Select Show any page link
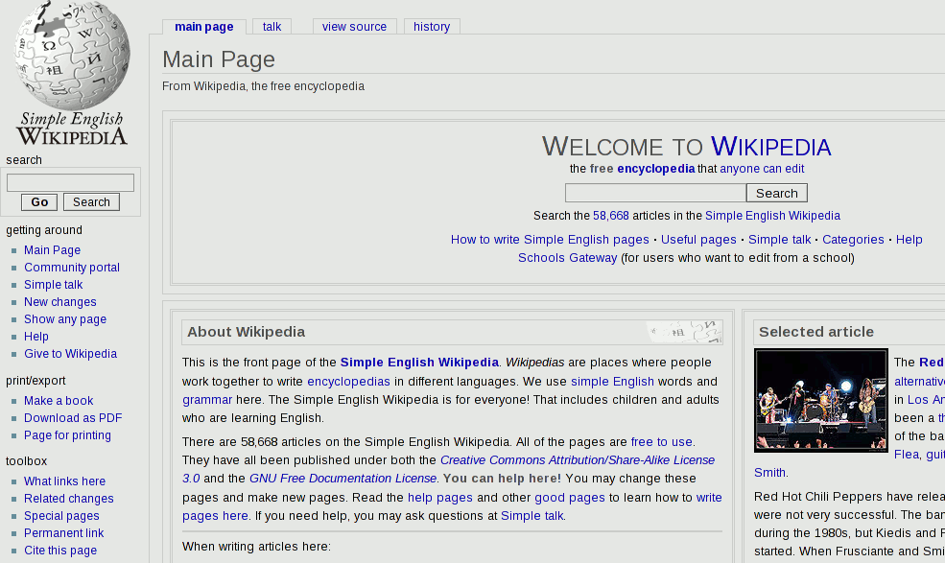The width and height of the screenshot is (945, 563). pos(65,319)
